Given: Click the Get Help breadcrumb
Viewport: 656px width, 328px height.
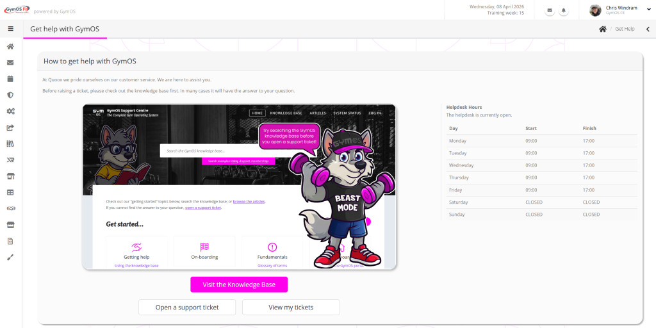Looking at the screenshot, I should pos(625,29).
